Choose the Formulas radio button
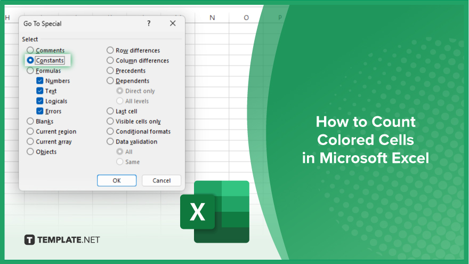469x264 pixels. 30,70
